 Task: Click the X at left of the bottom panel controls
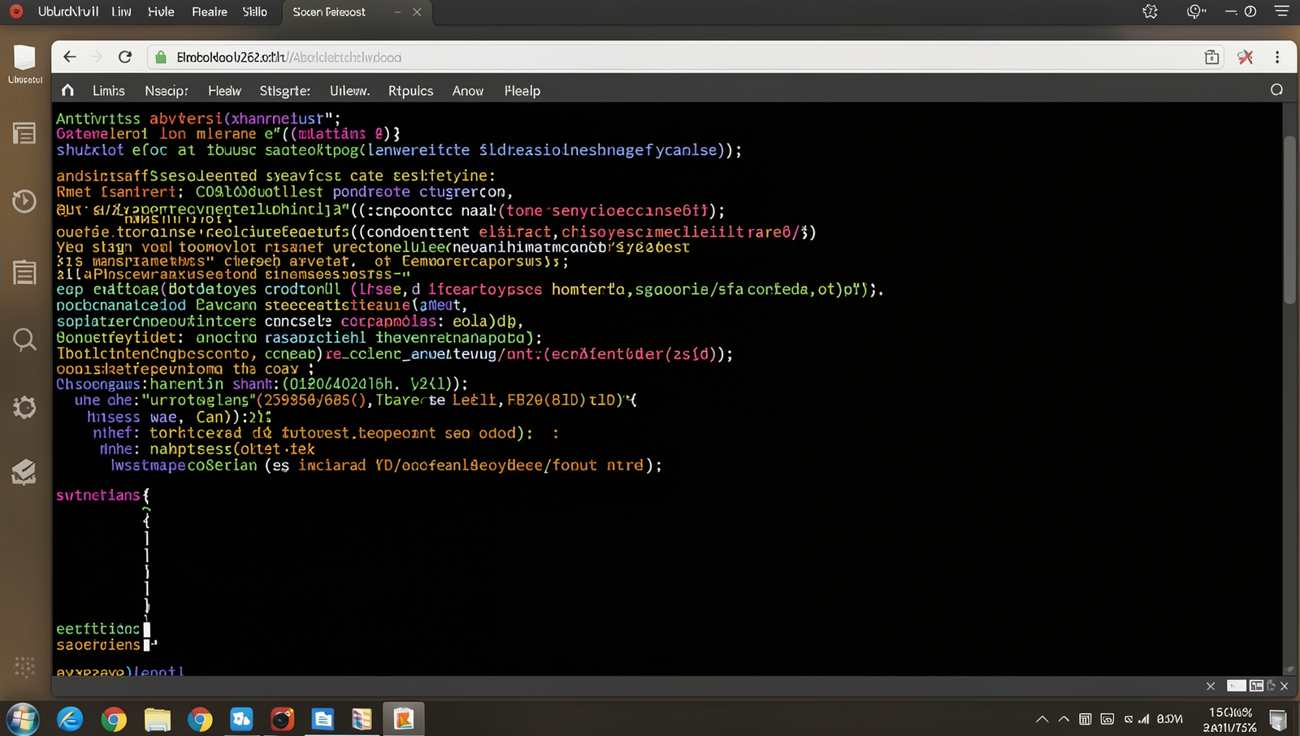tap(1211, 686)
